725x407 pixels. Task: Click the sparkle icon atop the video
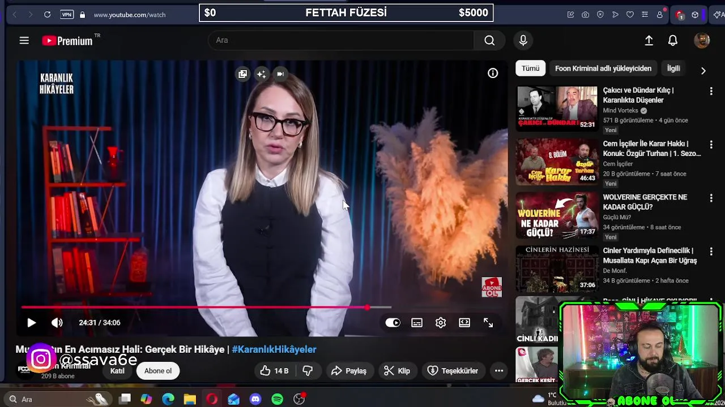[x=261, y=74]
